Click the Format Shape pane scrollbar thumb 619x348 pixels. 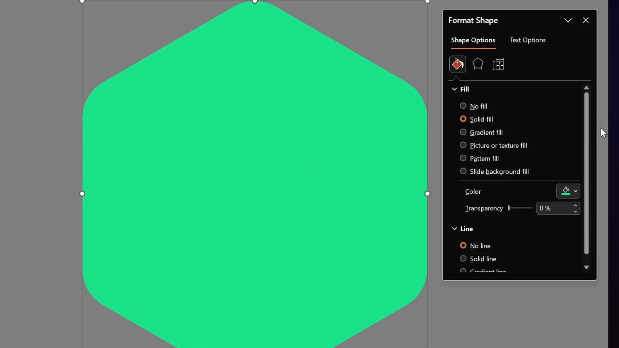pos(586,173)
